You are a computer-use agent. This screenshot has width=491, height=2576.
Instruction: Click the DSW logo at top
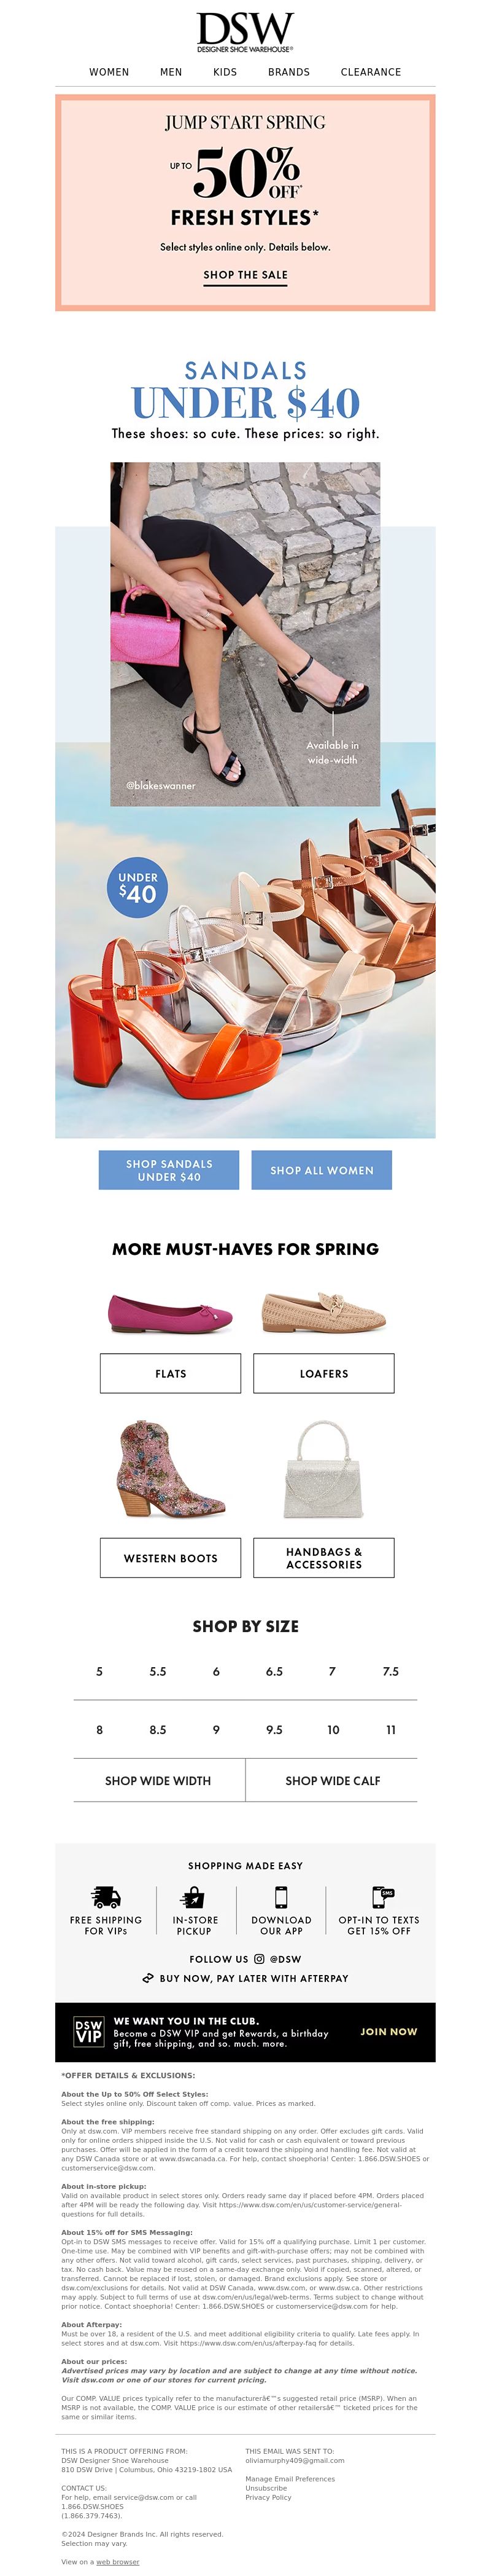click(244, 32)
